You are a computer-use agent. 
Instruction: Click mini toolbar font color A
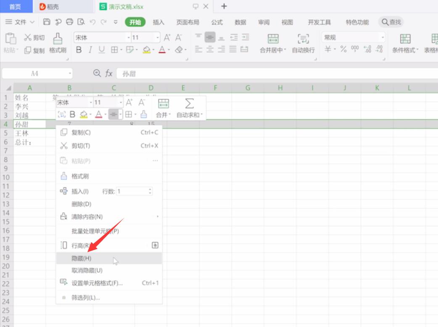pos(99,114)
